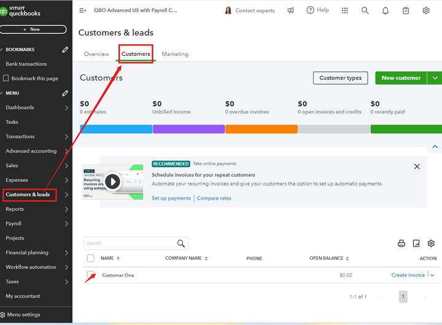Expand Advanced accounting chevron
442x325 pixels.
point(66,151)
